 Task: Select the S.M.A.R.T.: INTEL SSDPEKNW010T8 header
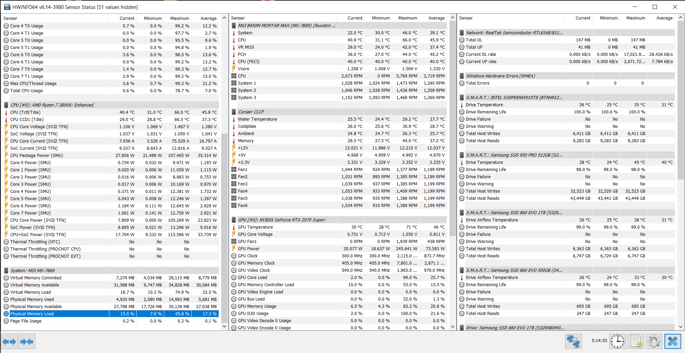point(566,98)
